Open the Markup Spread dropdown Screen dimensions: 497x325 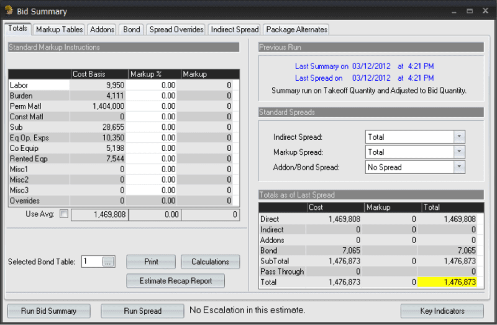coord(459,152)
